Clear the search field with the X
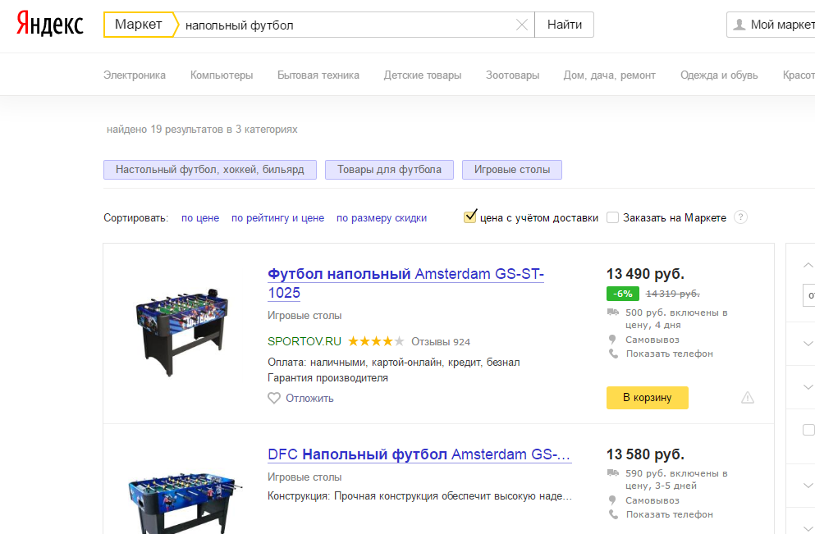The image size is (815, 534). click(521, 25)
